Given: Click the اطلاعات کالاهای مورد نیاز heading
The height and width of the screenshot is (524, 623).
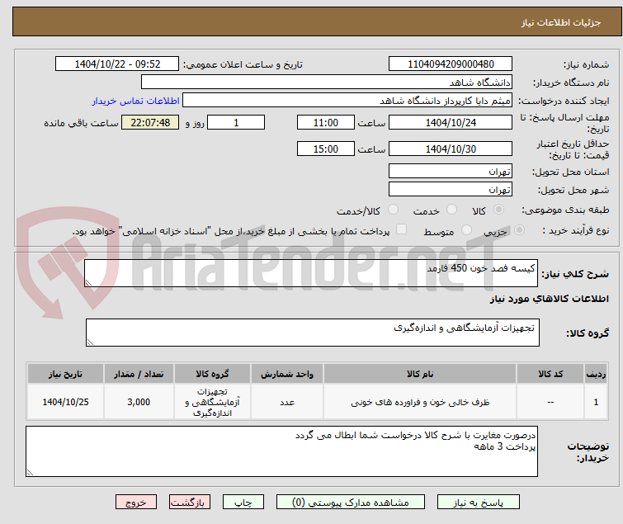Looking at the screenshot, I should (549, 299).
